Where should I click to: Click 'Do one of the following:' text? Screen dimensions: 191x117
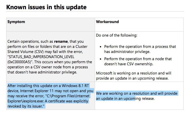[116, 35]
